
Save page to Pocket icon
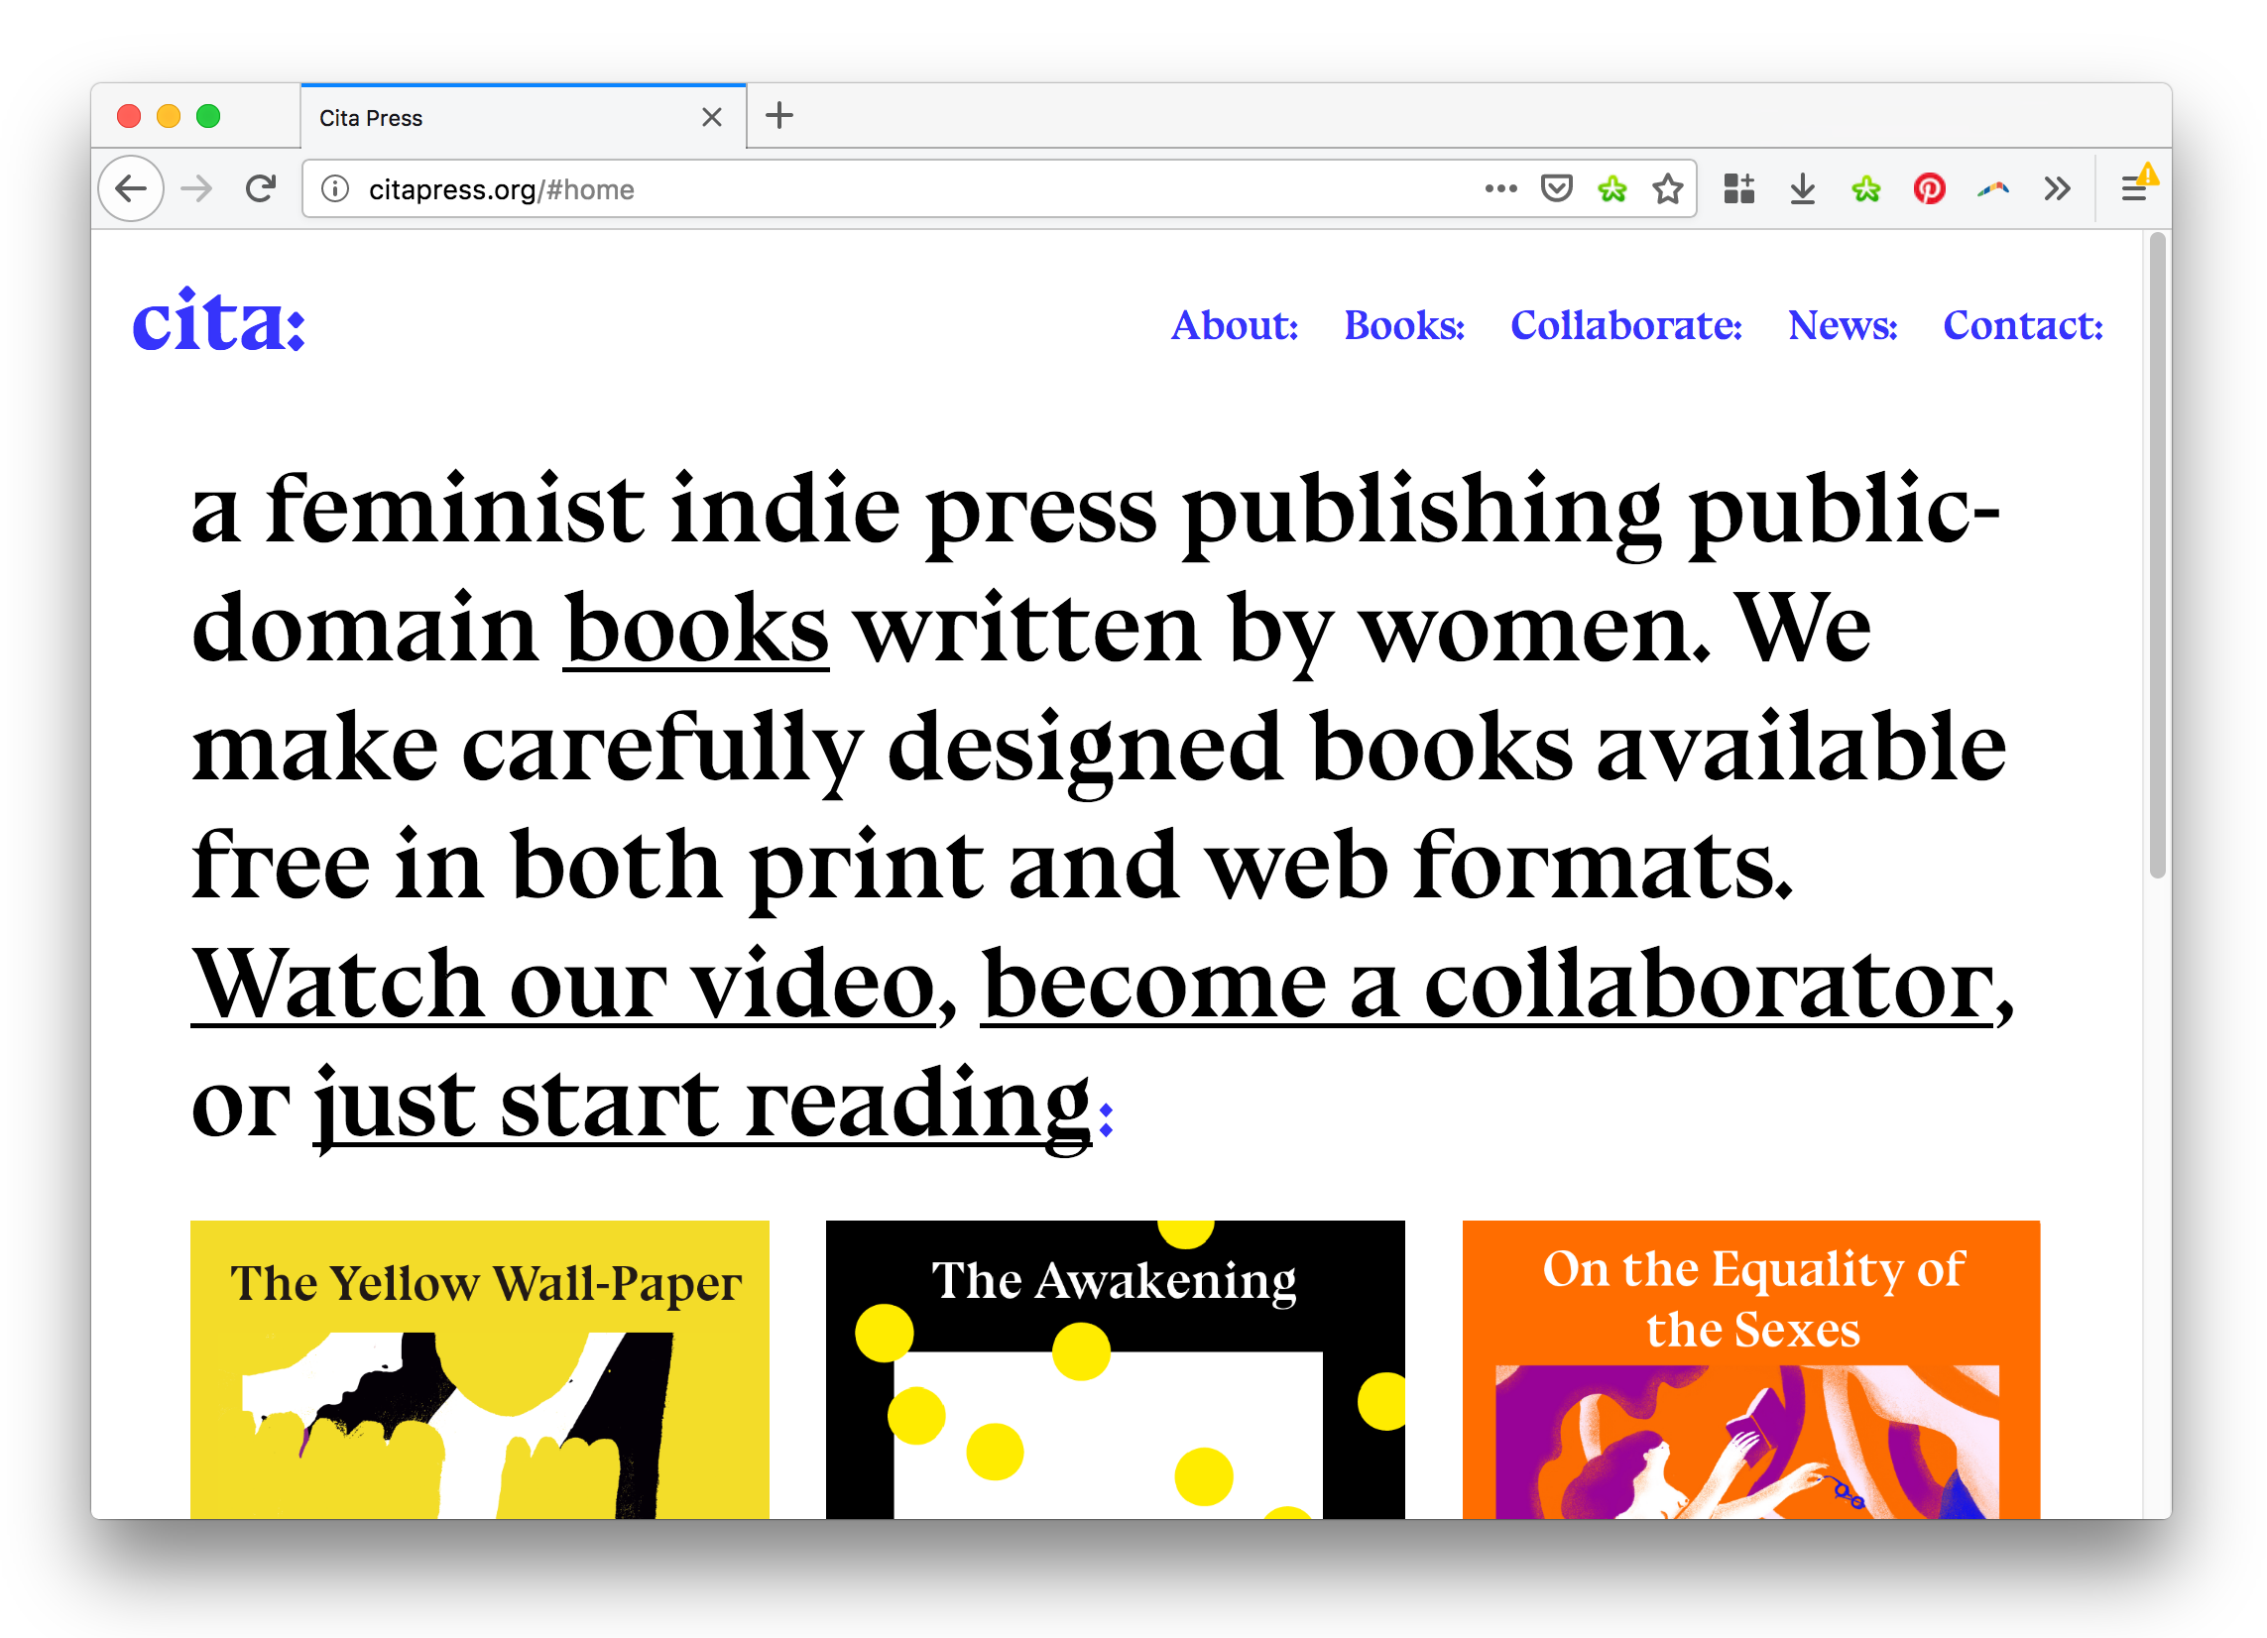[1556, 188]
